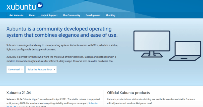Image resolution: width=203 pixels, height=107 pixels.
Task: Follow the Xubuntu 20.04 LTS link
Action: coord(93,103)
